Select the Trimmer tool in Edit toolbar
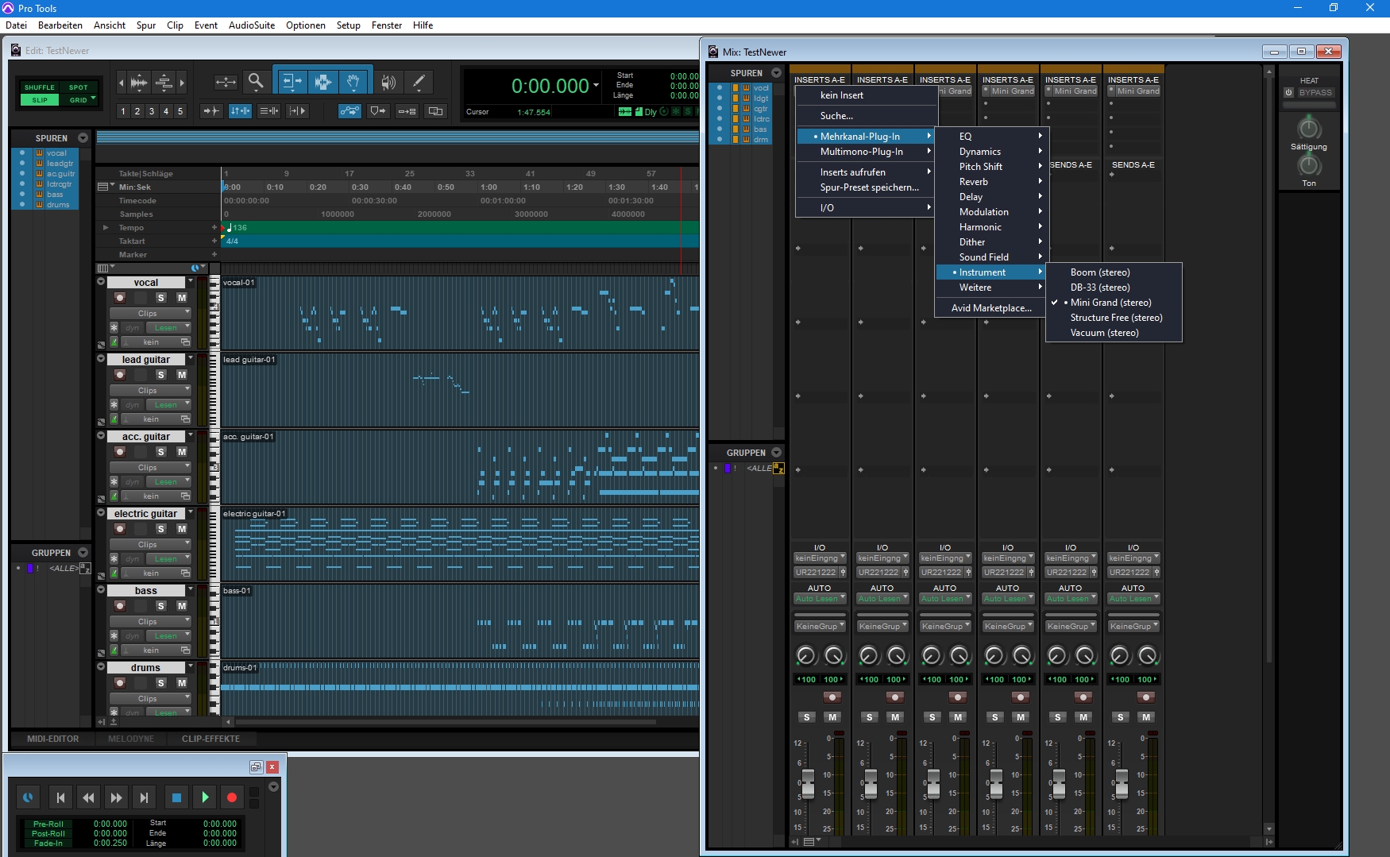Viewport: 1390px width, 857px height. click(x=292, y=81)
